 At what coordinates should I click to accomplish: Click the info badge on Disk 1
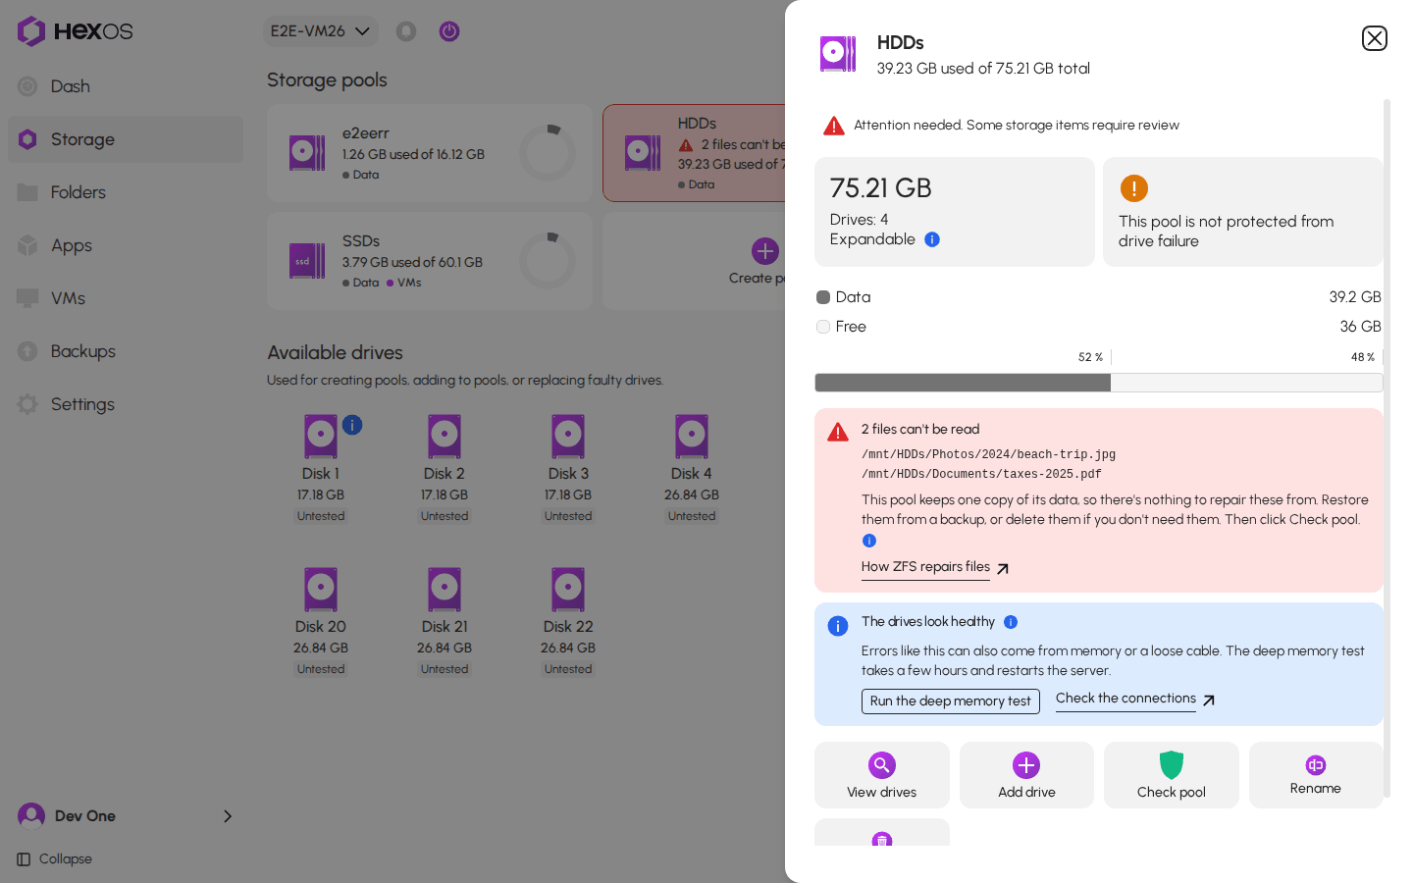coord(352,425)
